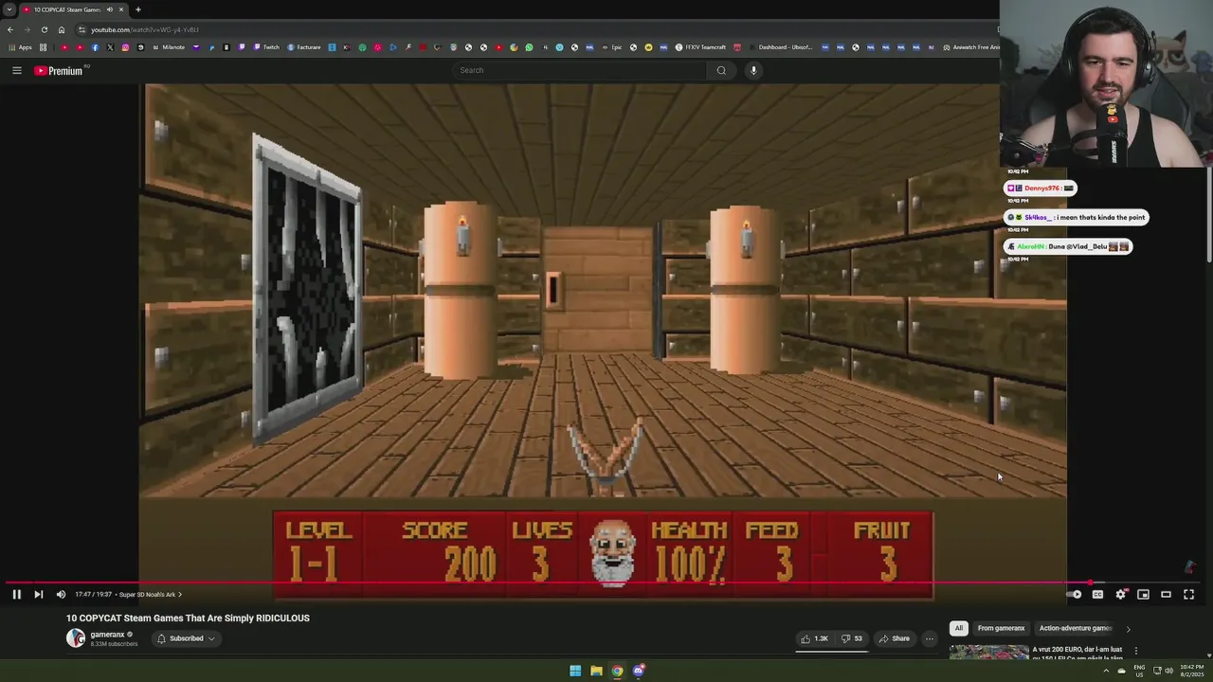Show more filter chips arrow
Image resolution: width=1213 pixels, height=682 pixels.
tap(1128, 628)
